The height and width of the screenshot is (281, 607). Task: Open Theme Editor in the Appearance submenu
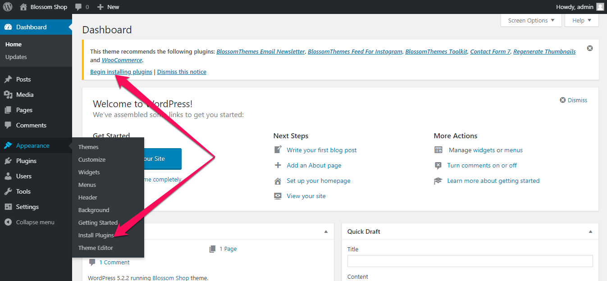[96, 248]
